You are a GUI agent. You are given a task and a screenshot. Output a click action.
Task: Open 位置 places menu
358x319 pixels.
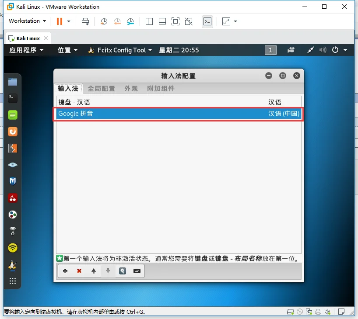67,50
